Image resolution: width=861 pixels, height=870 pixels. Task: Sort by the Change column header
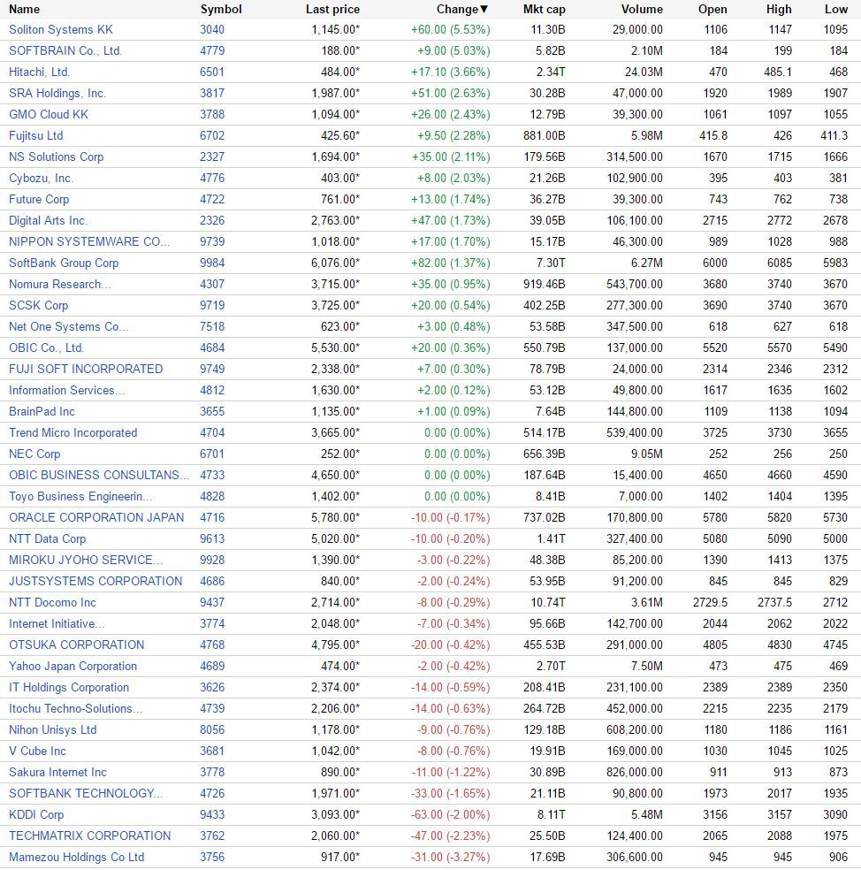[x=462, y=10]
